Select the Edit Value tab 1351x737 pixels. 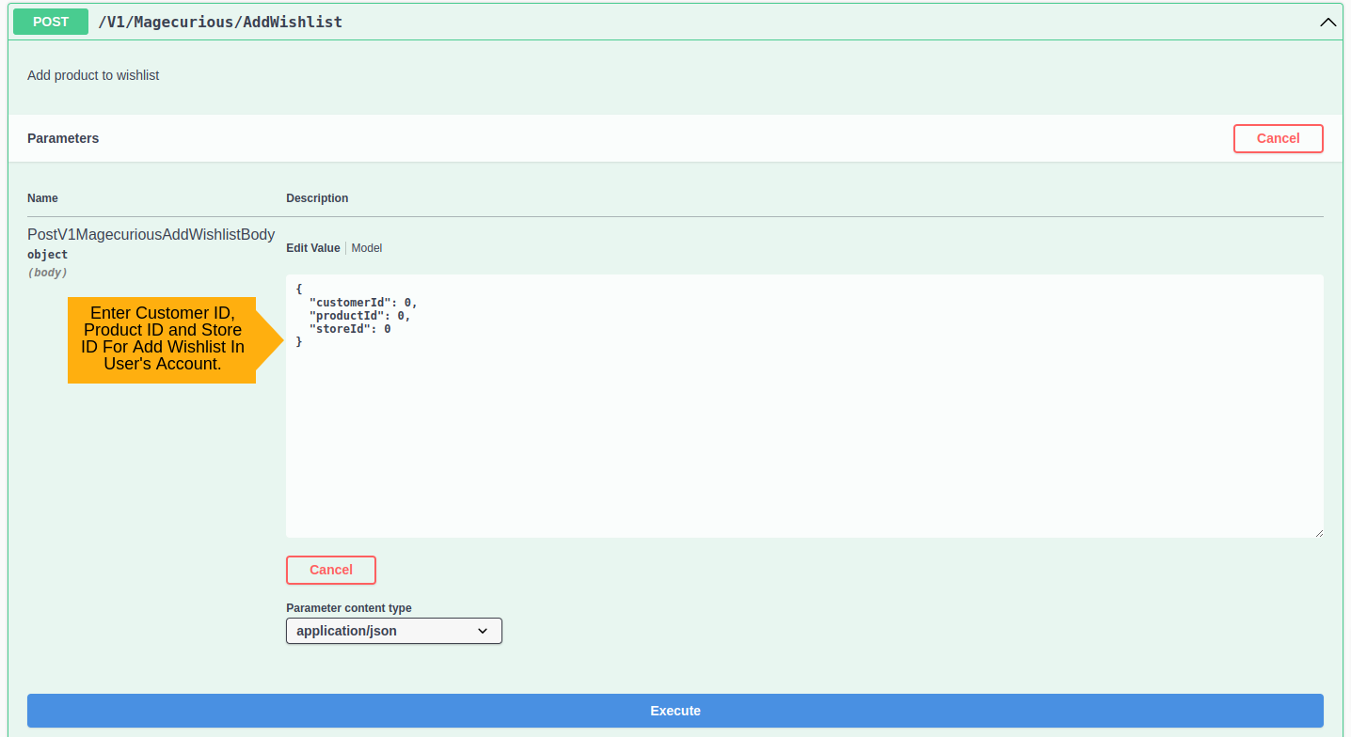(x=312, y=247)
